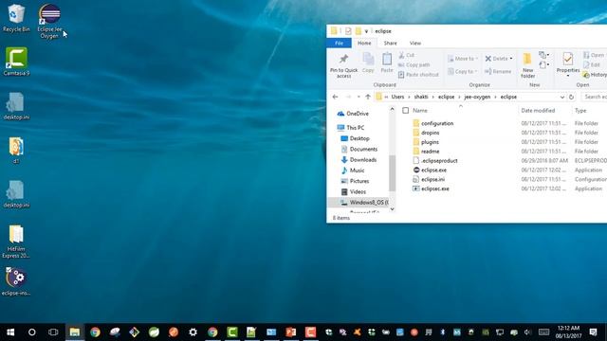The width and height of the screenshot is (607, 341).
Task: Select the eclipse.ini configuration file
Action: tap(429, 179)
